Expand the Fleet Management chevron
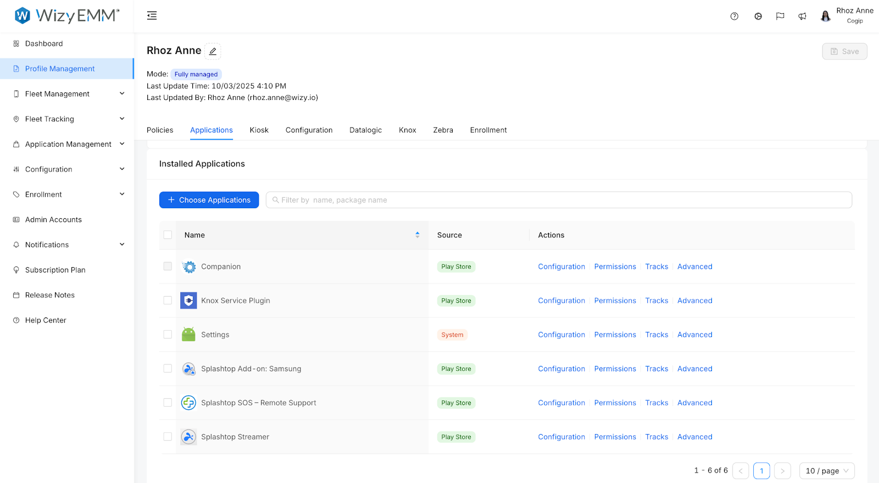Screen dimensions: 879x483 [x=122, y=93]
